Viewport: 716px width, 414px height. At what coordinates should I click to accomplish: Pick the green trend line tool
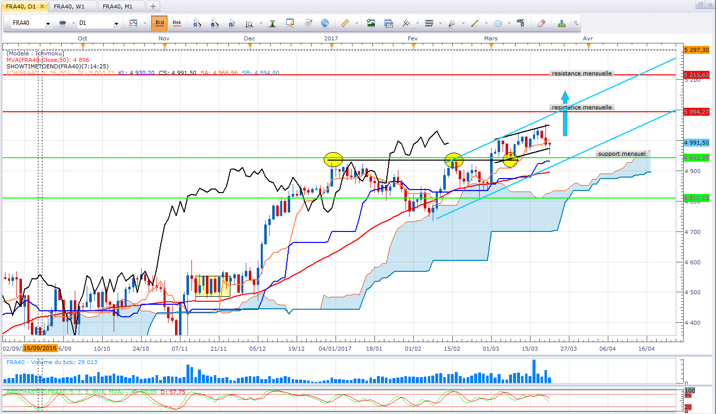pyautogui.click(x=474, y=23)
